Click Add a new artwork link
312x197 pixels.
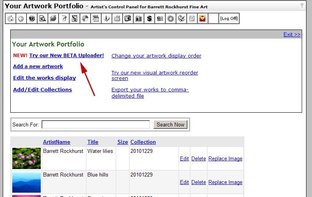tap(38, 67)
